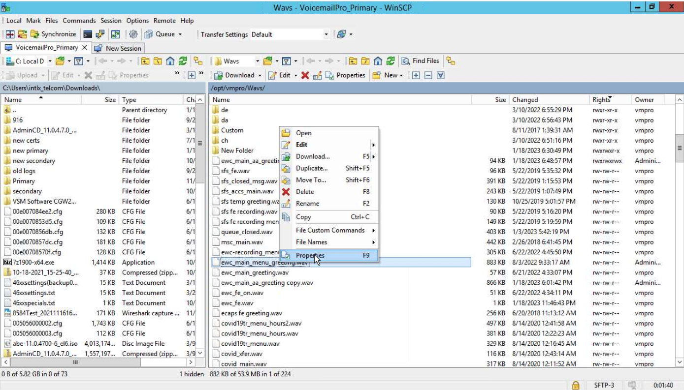Select covid19tr_menu.wav in remote list
The height and width of the screenshot is (390, 684).
click(250, 344)
